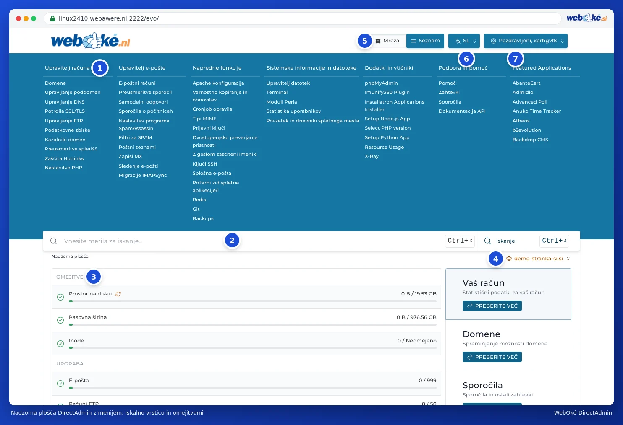Switch to Mreža grid view
This screenshot has height=425, width=623.
[387, 41]
